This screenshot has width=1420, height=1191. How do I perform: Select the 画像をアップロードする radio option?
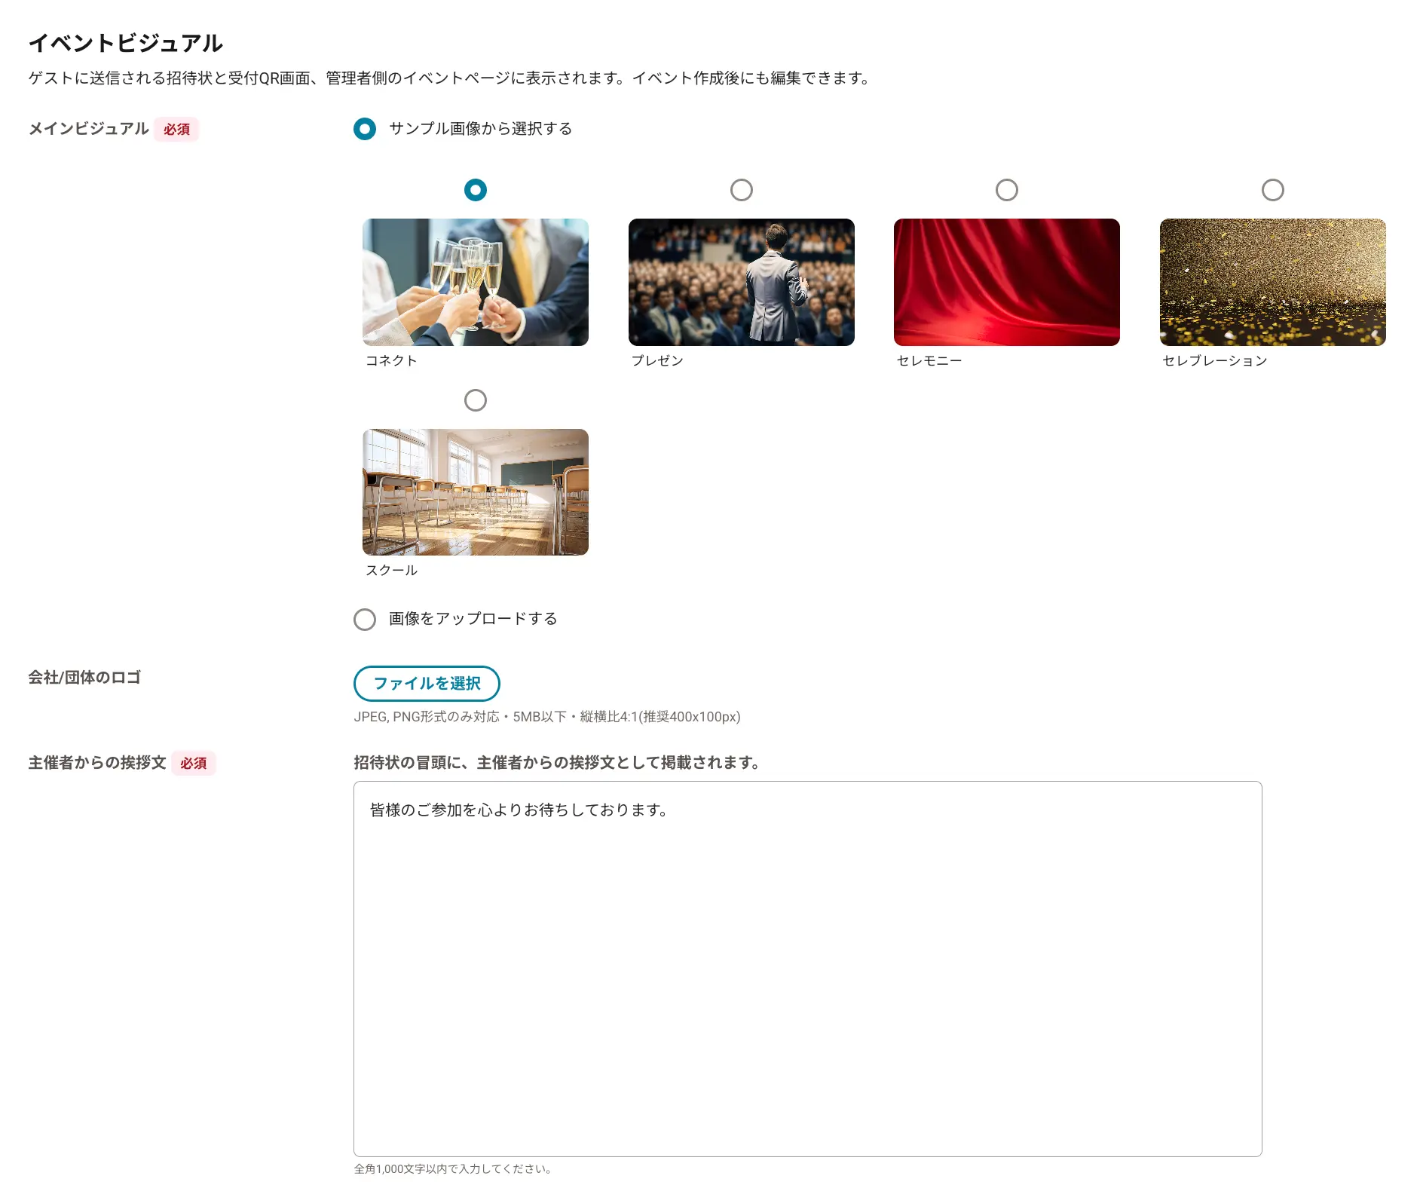(x=365, y=620)
